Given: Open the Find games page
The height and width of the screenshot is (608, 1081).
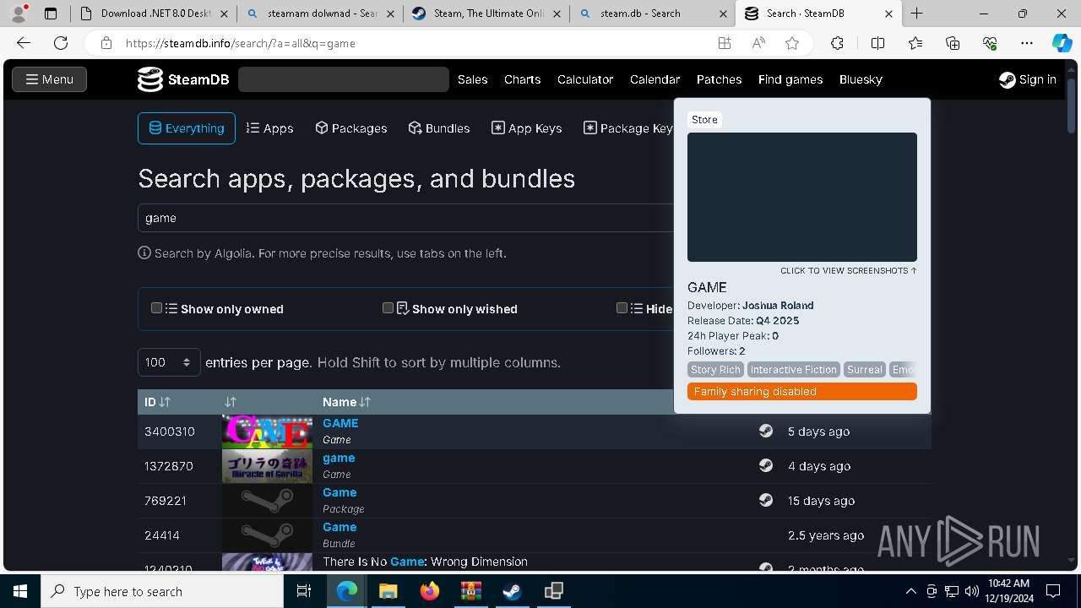Looking at the screenshot, I should (x=790, y=79).
